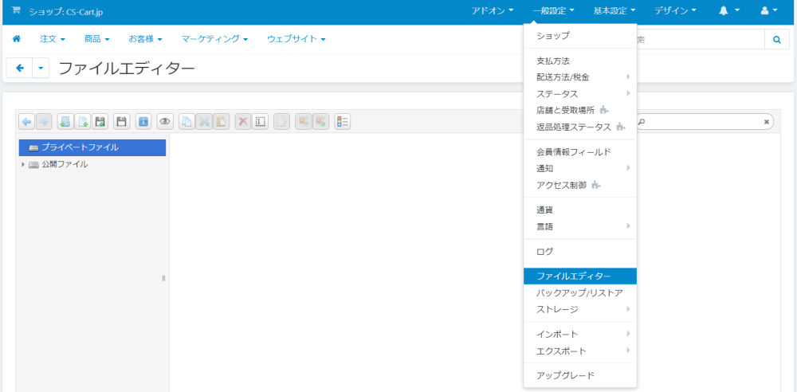This screenshot has width=797, height=392.
Task: Click the cut scissors icon
Action: 204,122
